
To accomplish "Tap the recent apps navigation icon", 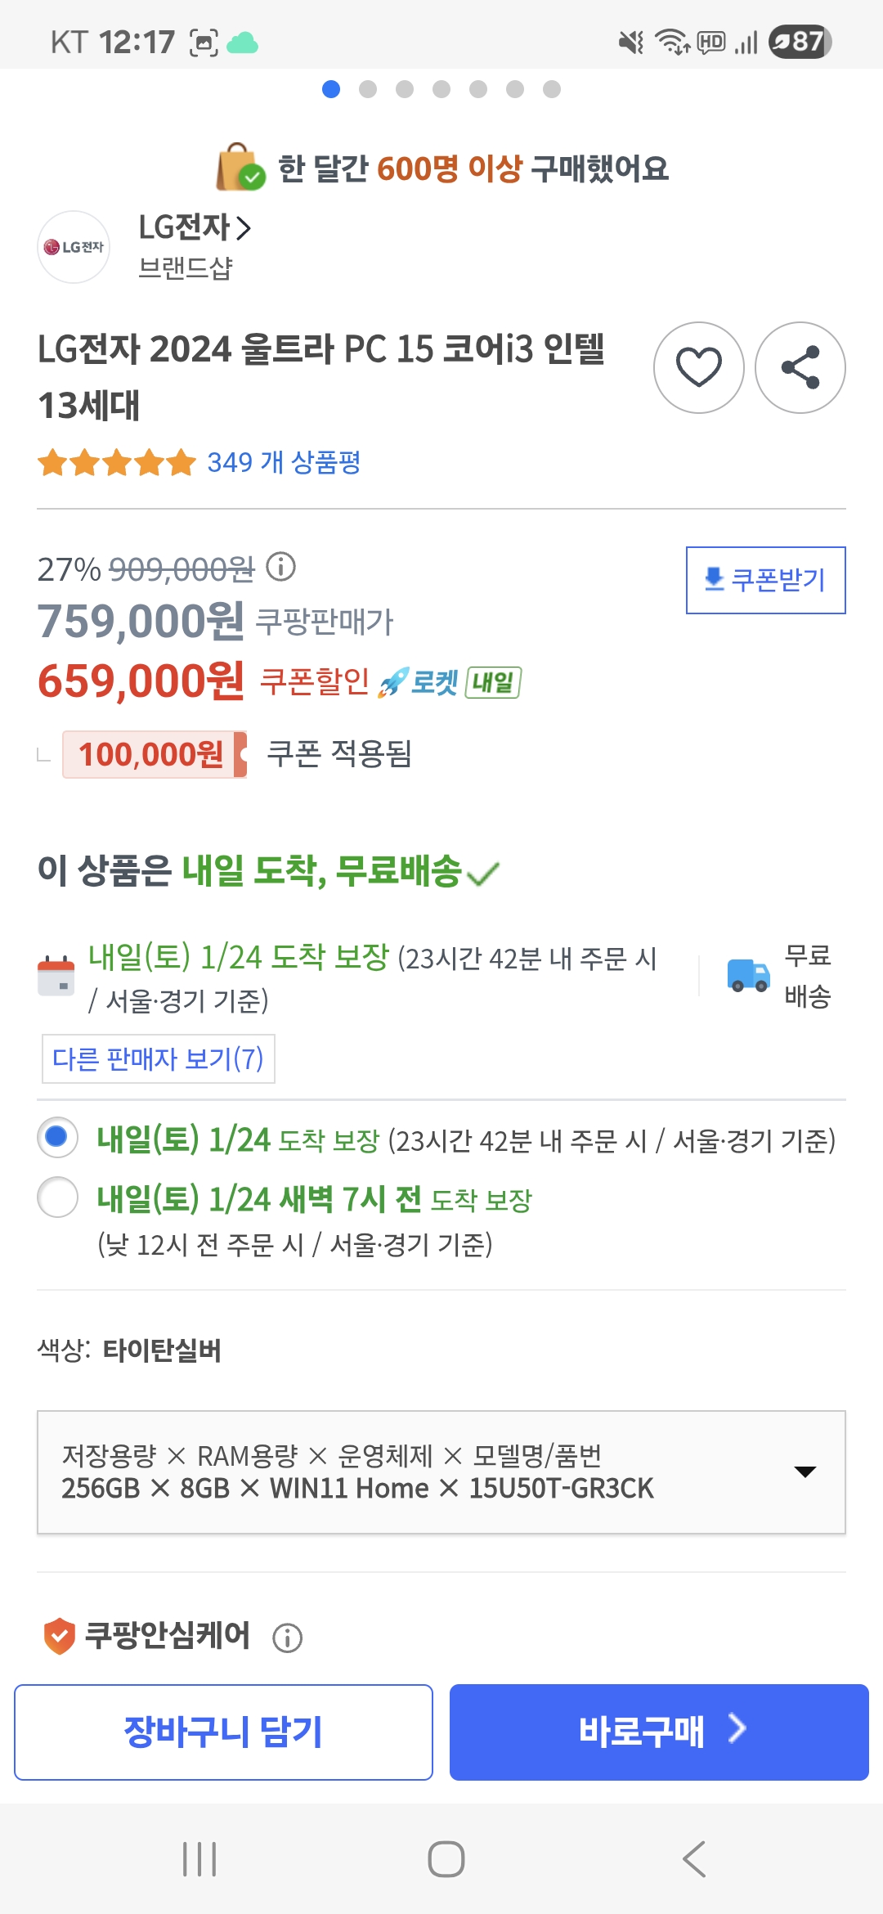I will (199, 1859).
